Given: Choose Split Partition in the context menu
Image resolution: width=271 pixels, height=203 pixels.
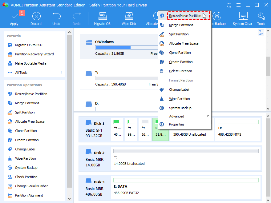Looking at the screenshot, I should click(x=184, y=34).
